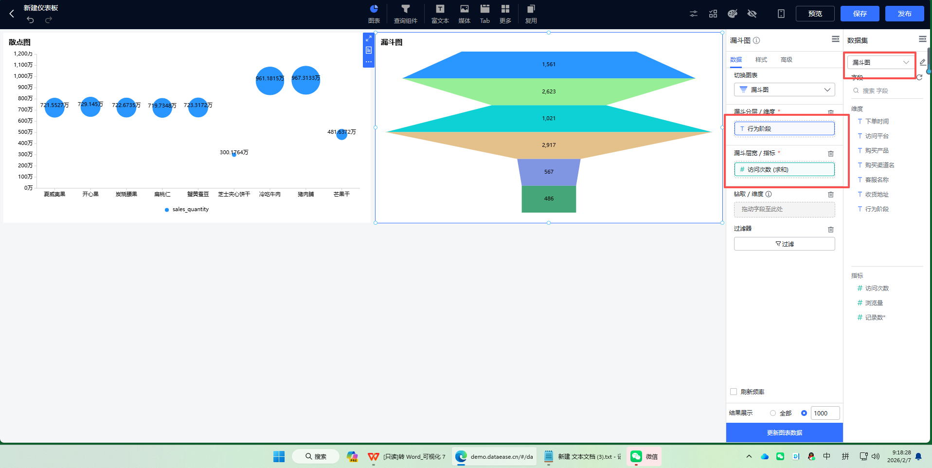932x468 pixels.
Task: Open Windows Start menu
Action: tap(279, 456)
